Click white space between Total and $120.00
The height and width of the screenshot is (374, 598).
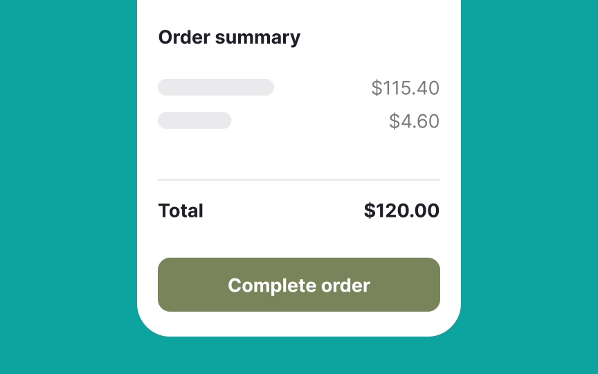(284, 211)
